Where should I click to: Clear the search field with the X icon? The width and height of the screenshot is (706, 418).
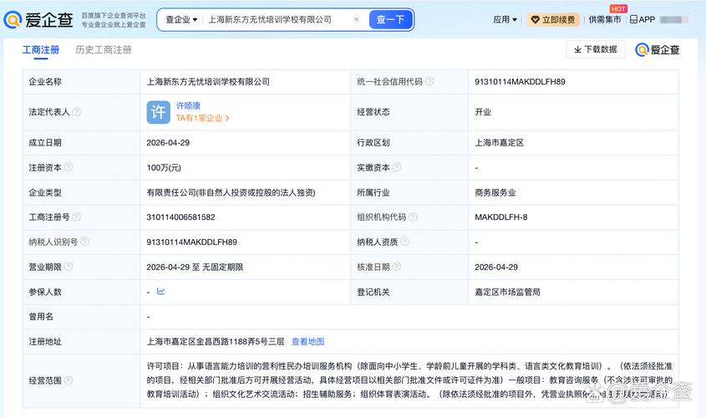356,19
